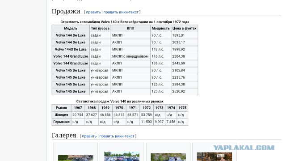Open fourth gallery thumbnail with Nr.1 sign
This screenshot has width=286, height=161.
[x=214, y=157]
